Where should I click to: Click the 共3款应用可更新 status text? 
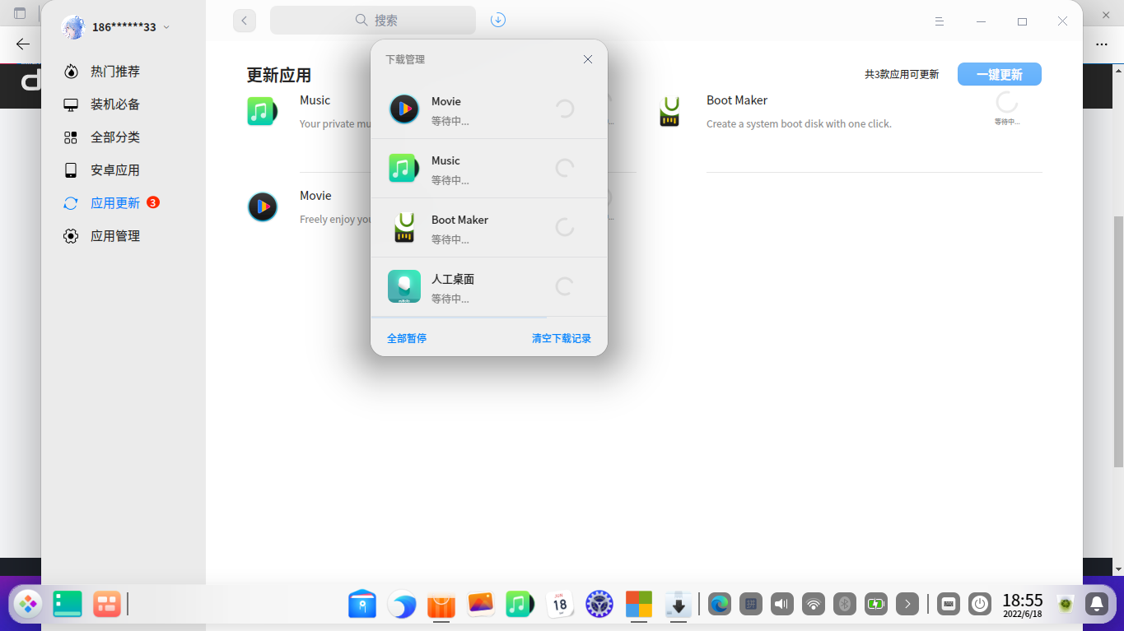point(902,74)
